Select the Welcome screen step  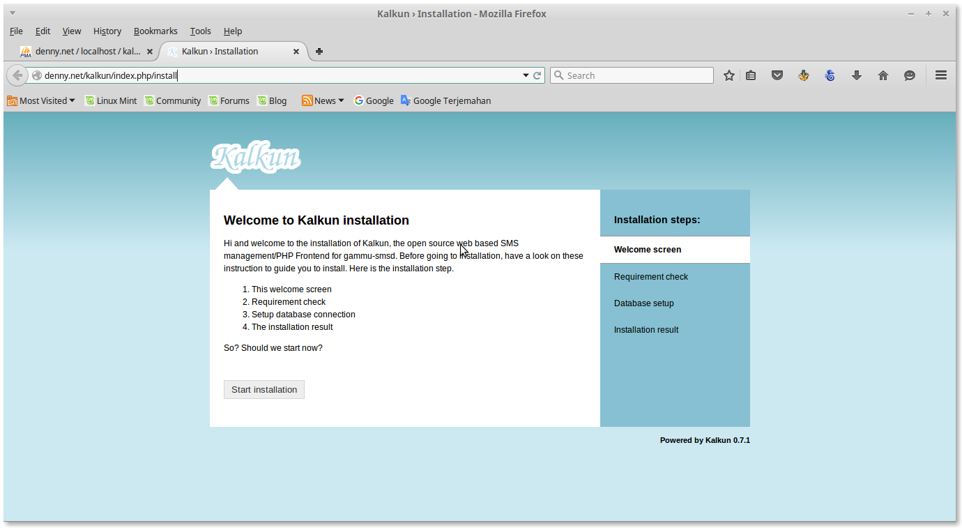pyautogui.click(x=675, y=250)
